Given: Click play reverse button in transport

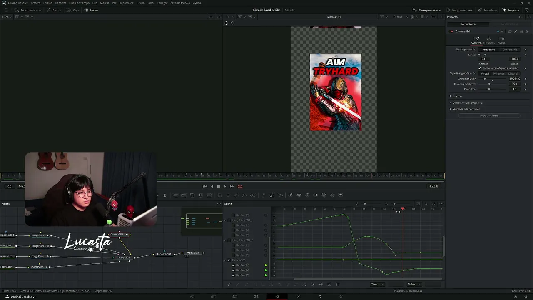Looking at the screenshot, I should [x=212, y=186].
